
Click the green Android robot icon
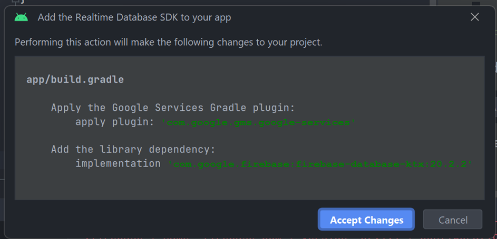pos(21,17)
